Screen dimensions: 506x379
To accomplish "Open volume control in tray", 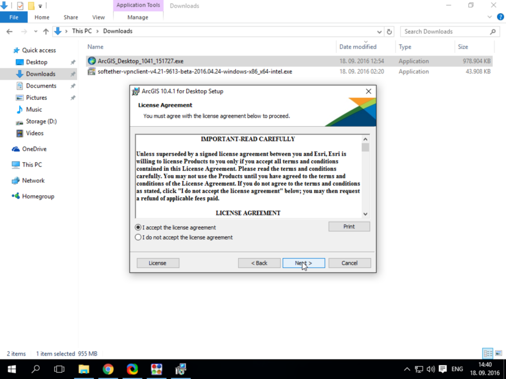I will [431, 369].
